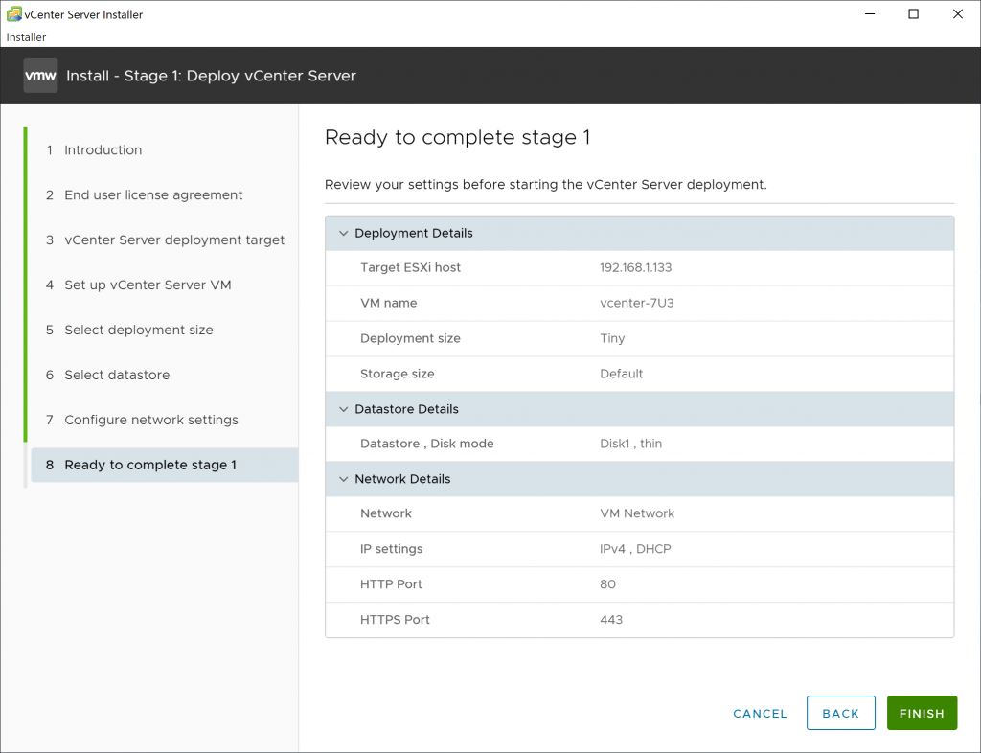Viewport: 981px width, 753px height.
Task: Click the Ready to complete stage 1 heading
Action: pyautogui.click(x=457, y=138)
